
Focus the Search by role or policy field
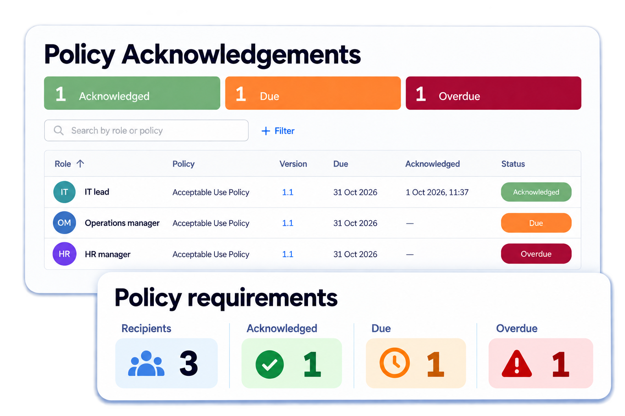(x=146, y=130)
